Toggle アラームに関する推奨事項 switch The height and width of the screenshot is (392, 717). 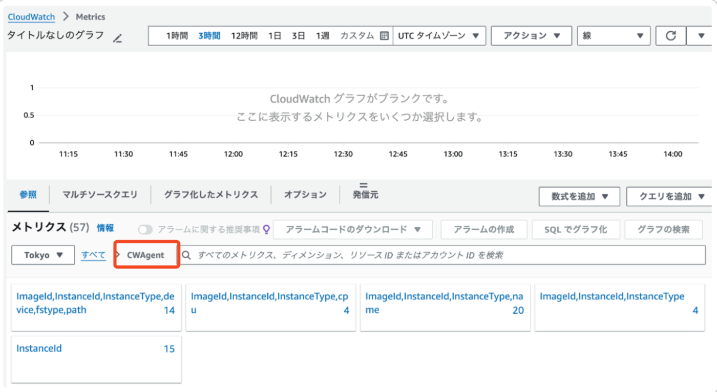145,230
